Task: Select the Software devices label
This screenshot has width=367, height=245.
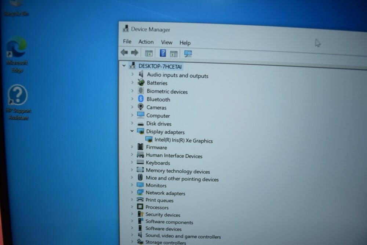Action: (163, 228)
